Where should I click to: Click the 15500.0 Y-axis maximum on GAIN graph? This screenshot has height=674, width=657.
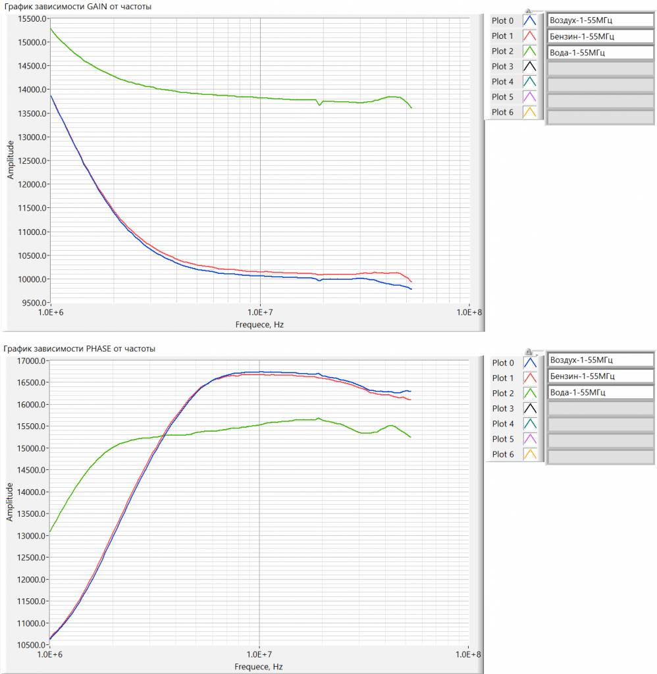tap(30, 18)
